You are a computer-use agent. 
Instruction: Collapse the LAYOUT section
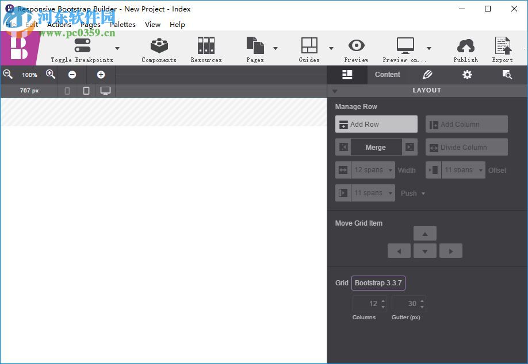pyautogui.click(x=335, y=90)
